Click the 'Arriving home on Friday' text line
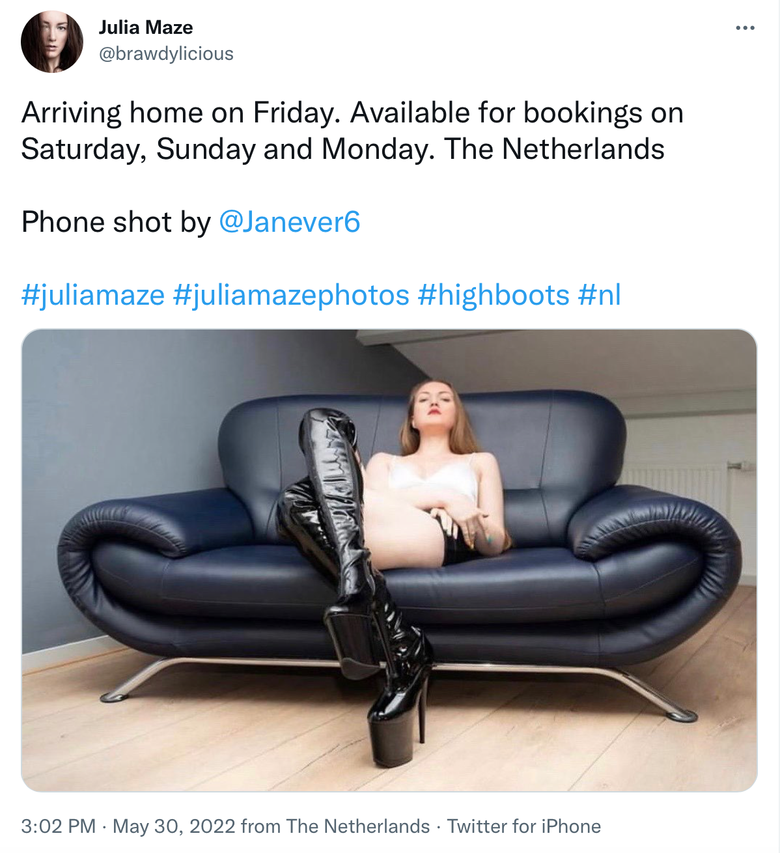Viewport: 780px width, 853px height. (352, 113)
